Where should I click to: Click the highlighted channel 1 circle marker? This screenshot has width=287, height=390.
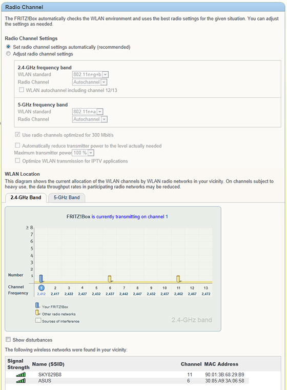coord(42,288)
